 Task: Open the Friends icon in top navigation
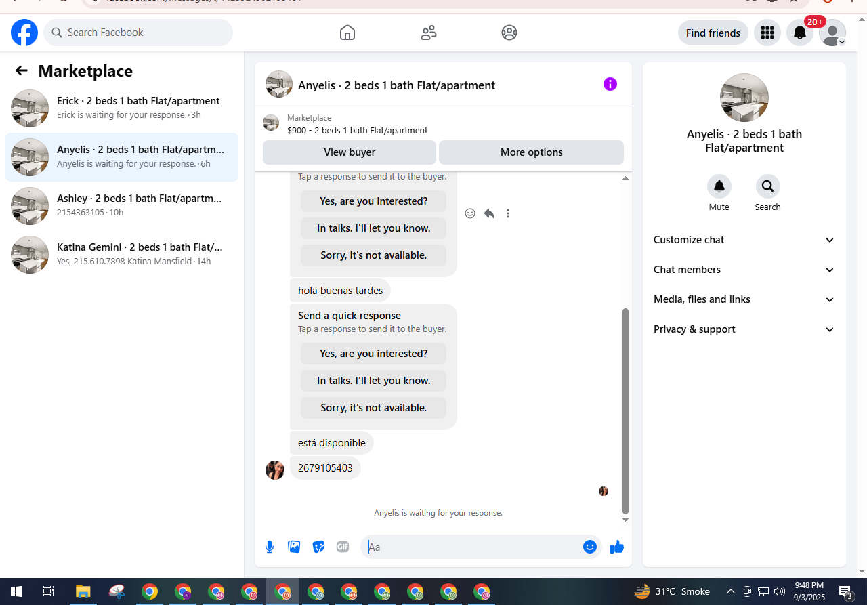[429, 33]
